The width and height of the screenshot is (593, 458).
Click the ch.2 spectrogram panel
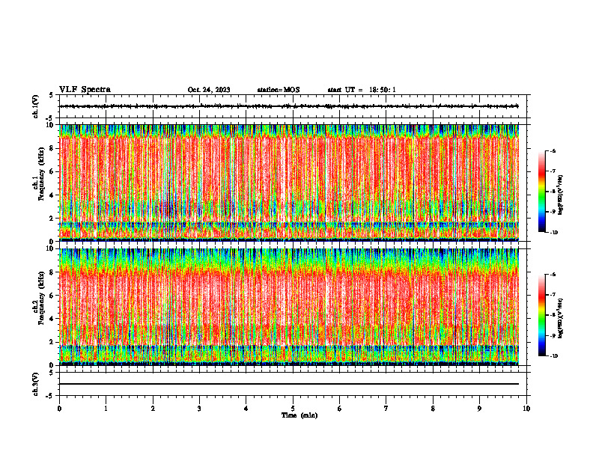click(289, 307)
